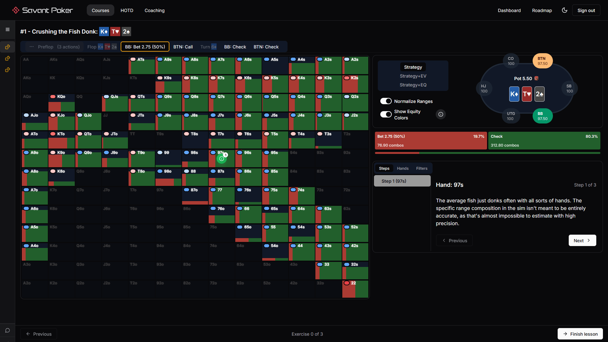608x342 pixels.
Task: Go to Previous step chevron button
Action: (454, 240)
